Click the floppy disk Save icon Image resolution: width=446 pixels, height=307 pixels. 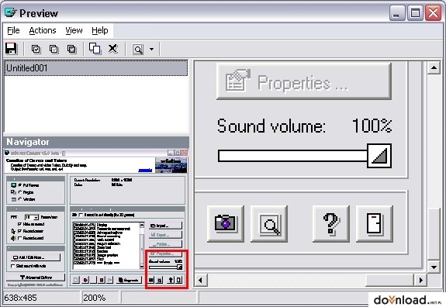click(x=12, y=49)
